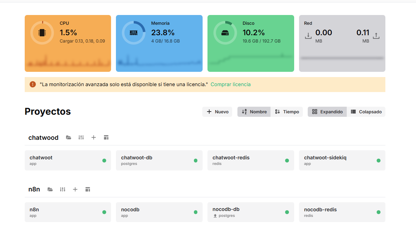The image size is (416, 235).
Task: Add a service to chatwood project
Action: coord(94,138)
